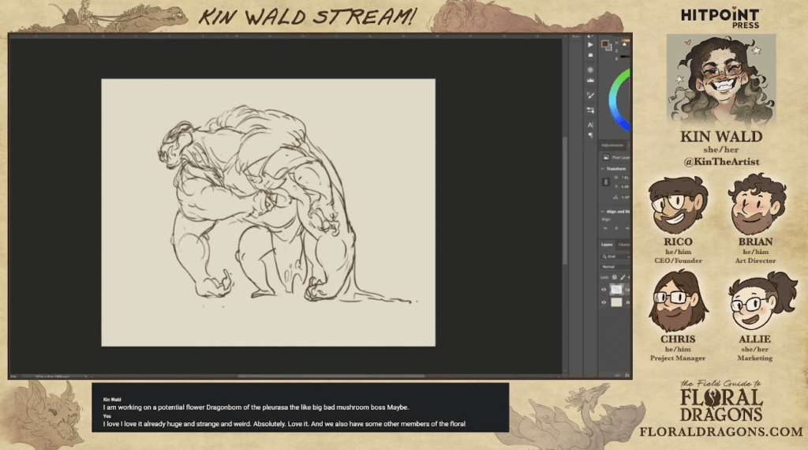Open the layer Kind filter dropdown

point(616,257)
